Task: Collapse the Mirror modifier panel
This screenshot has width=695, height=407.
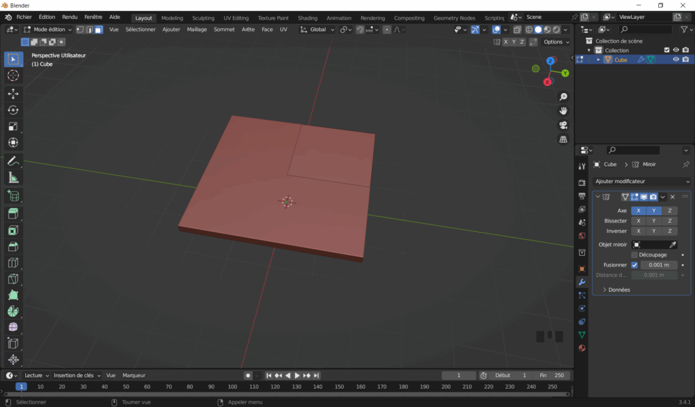Action: point(597,197)
